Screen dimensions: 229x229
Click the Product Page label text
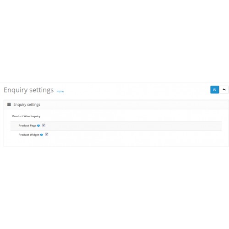pos(27,125)
